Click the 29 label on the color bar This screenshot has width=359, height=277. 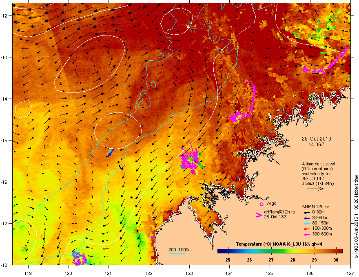pyautogui.click(x=314, y=260)
